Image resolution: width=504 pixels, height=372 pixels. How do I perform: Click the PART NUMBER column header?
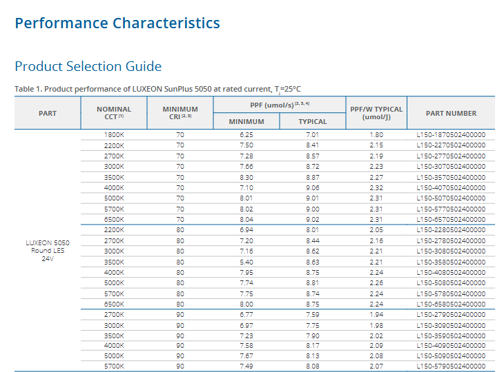[451, 113]
